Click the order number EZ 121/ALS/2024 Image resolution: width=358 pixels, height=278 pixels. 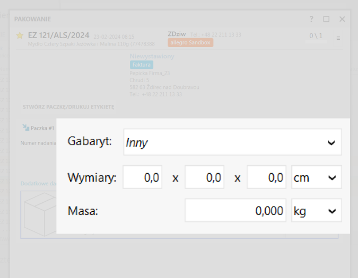[58, 35]
